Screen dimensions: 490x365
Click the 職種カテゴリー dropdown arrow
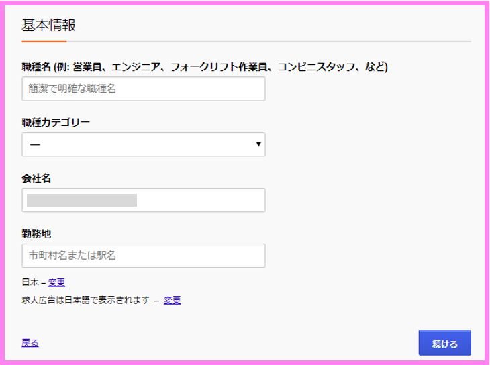tap(258, 144)
